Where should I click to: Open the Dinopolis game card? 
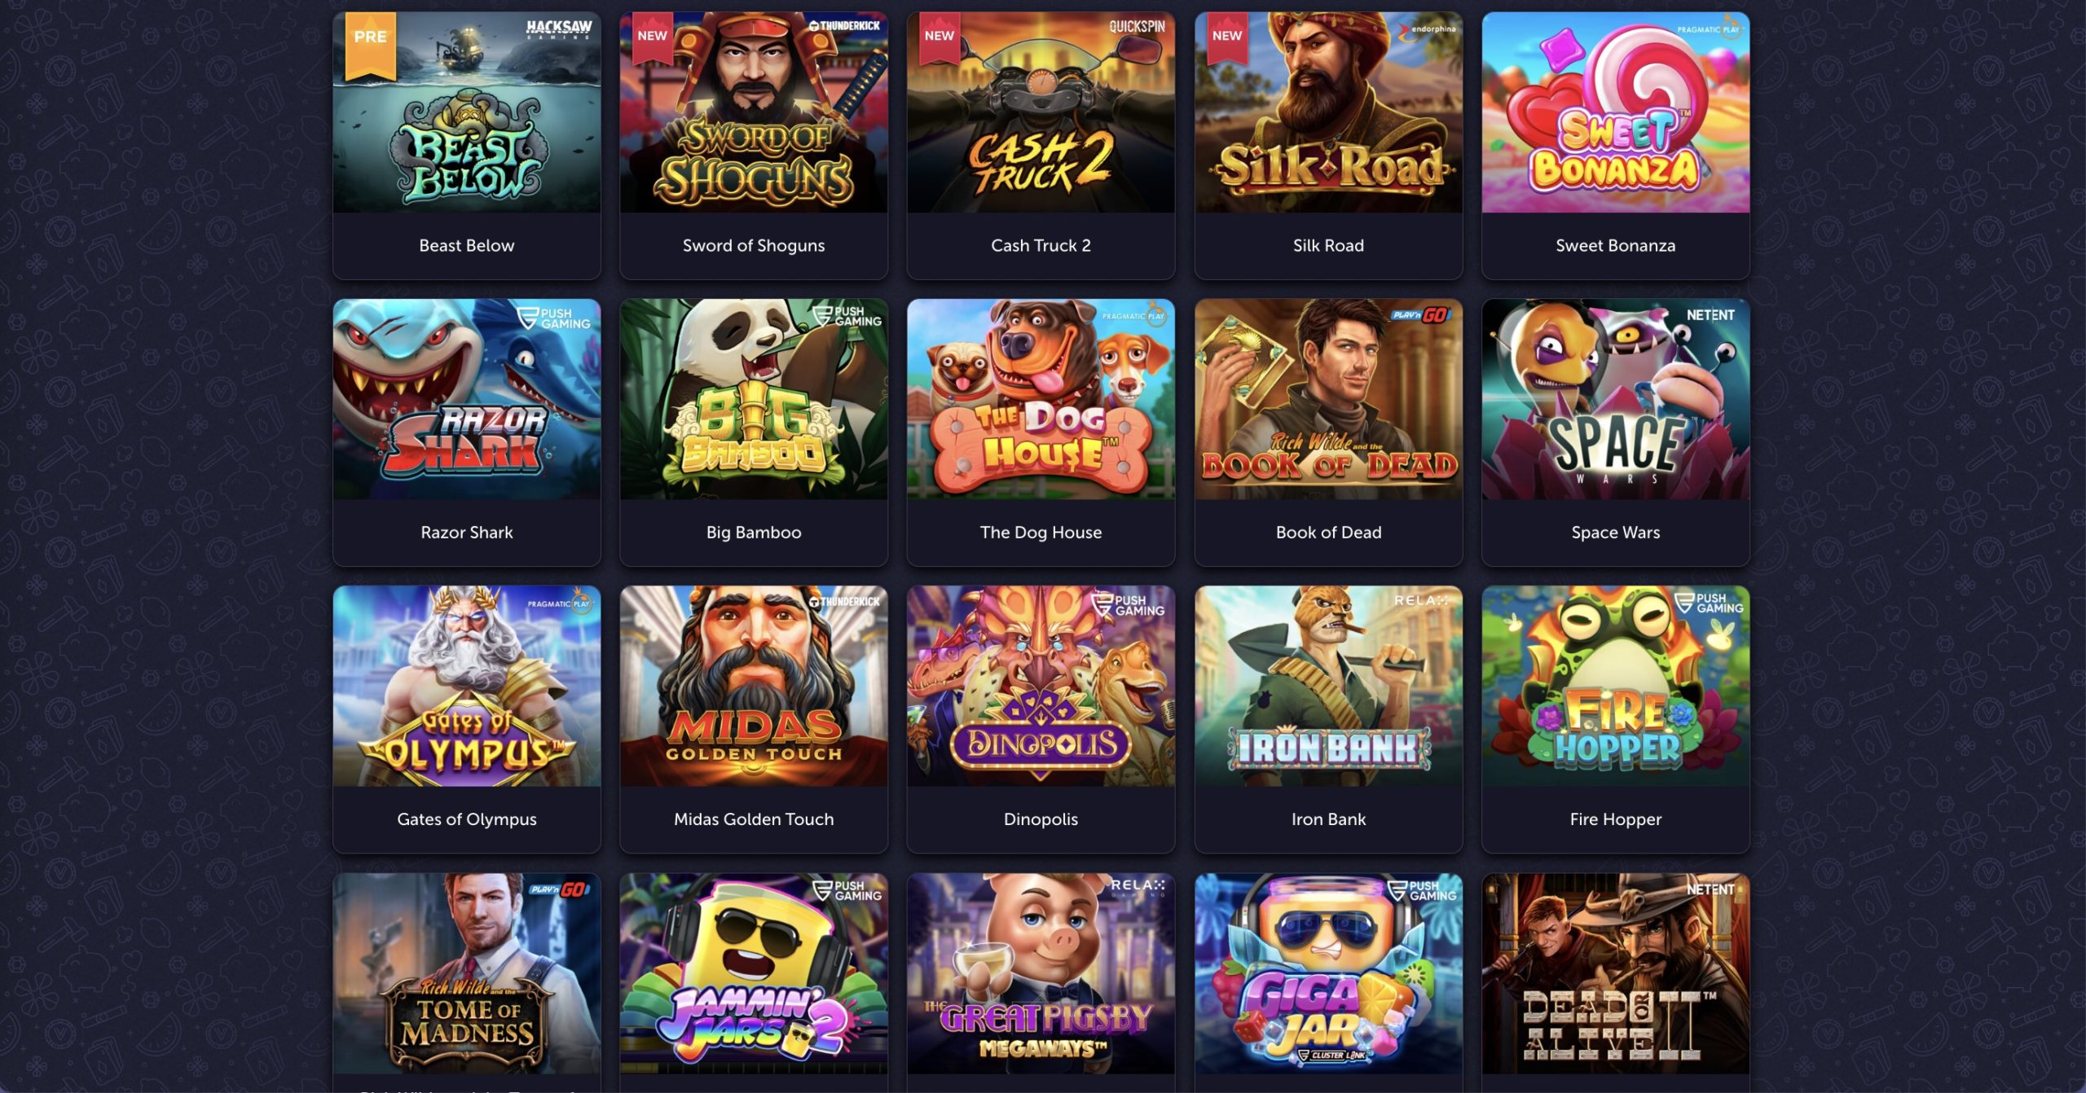pos(1041,719)
